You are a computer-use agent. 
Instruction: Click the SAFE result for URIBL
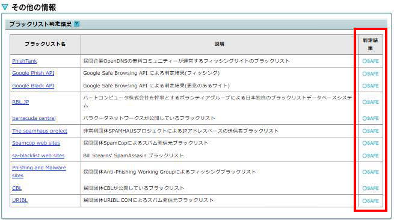point(371,201)
